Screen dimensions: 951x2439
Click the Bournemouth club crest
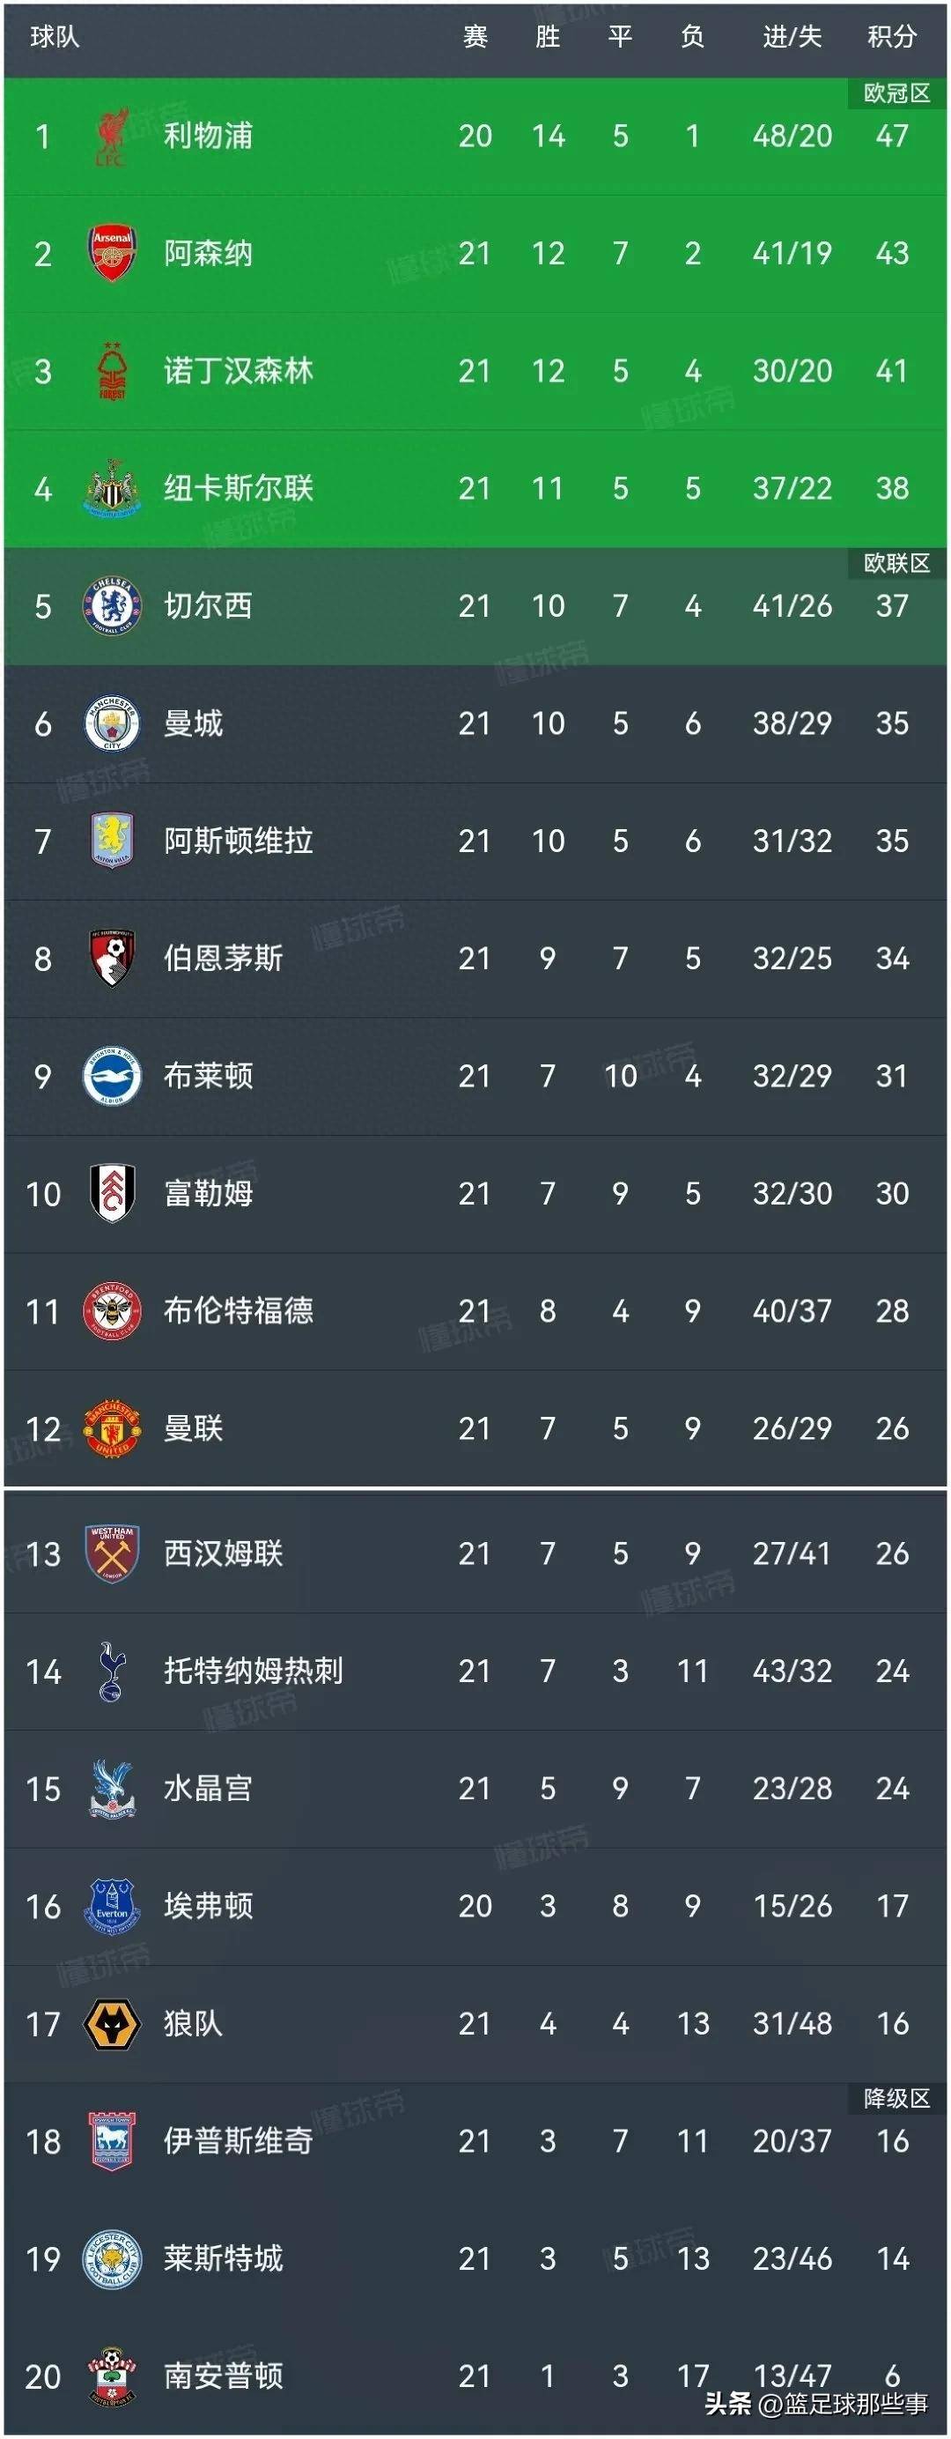tap(112, 957)
